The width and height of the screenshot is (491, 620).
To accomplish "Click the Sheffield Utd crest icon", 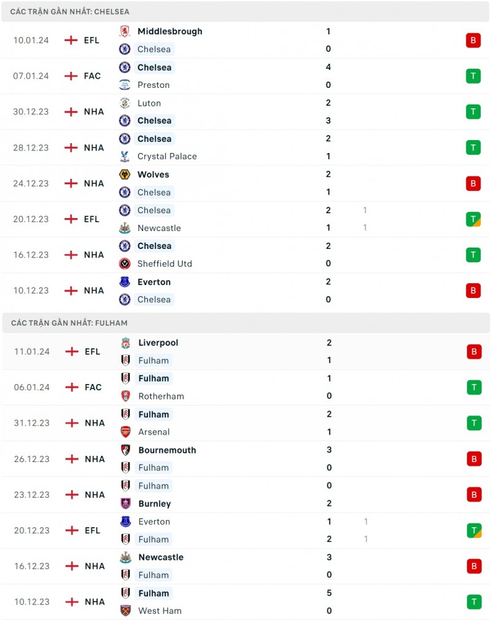I will tap(125, 264).
